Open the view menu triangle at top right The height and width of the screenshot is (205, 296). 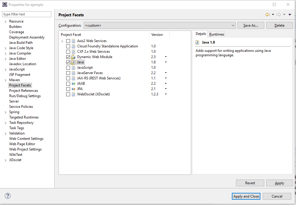(x=290, y=15)
